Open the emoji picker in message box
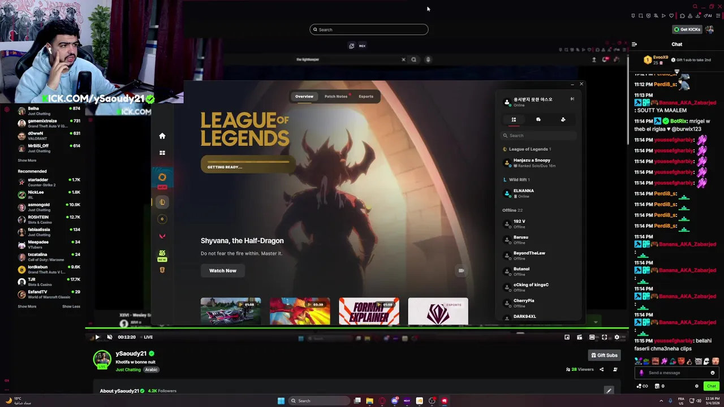Screen dimensions: 724x407 pyautogui.click(x=713, y=373)
